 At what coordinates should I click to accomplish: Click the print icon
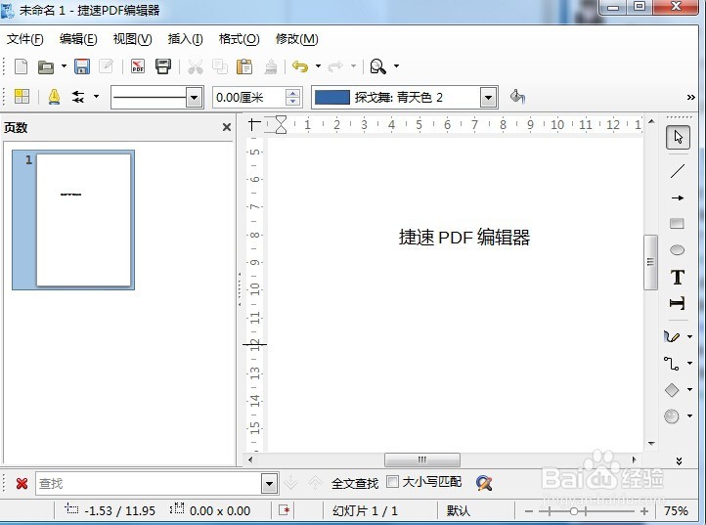163,66
